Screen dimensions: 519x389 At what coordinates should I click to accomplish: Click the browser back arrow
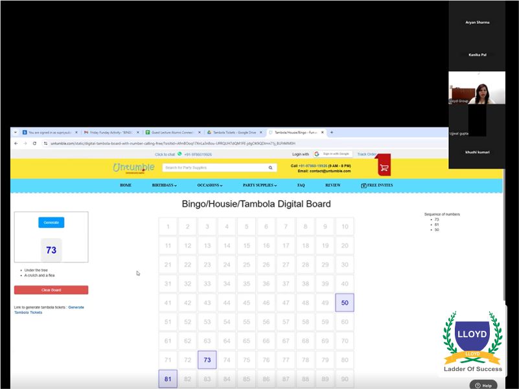pos(16,143)
